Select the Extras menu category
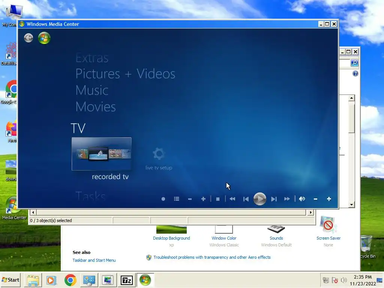This screenshot has width=384, height=288. [x=92, y=58]
